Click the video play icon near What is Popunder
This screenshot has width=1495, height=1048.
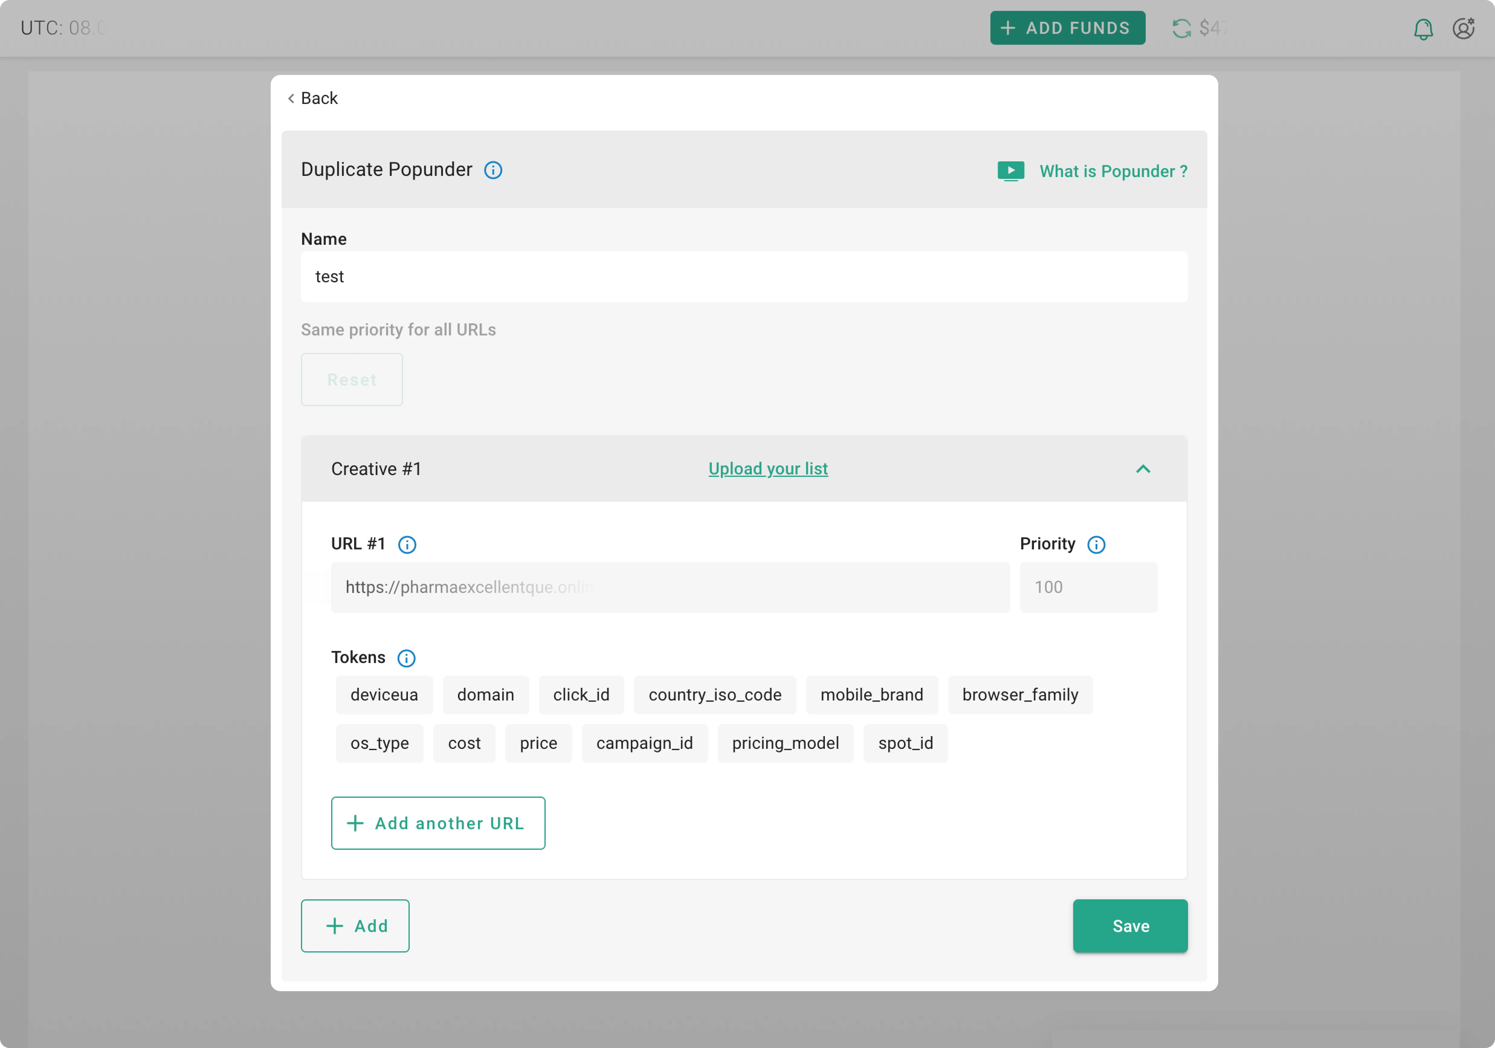click(1011, 171)
